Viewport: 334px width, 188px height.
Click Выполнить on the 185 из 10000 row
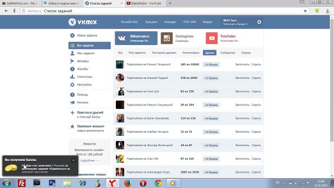(x=242, y=64)
